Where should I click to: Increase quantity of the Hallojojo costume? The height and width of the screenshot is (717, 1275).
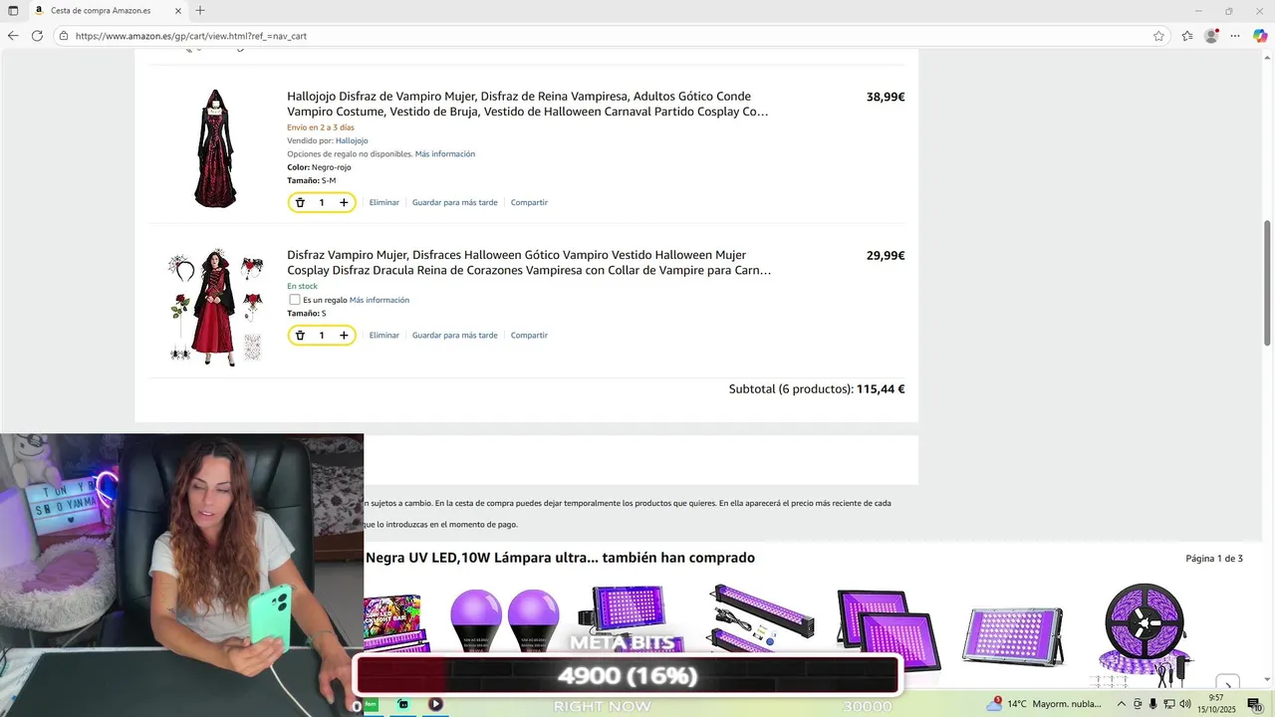pos(344,202)
